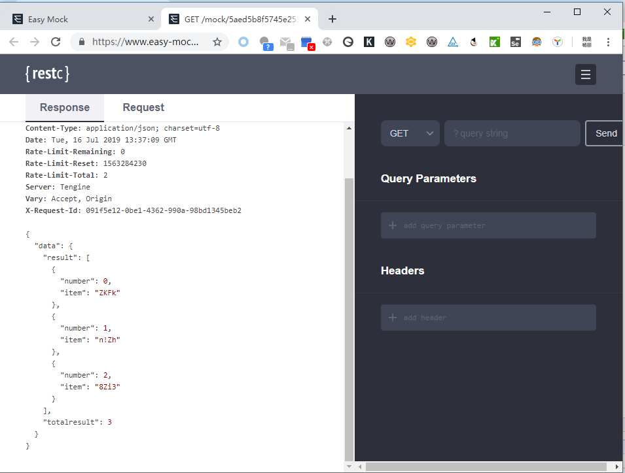The image size is (625, 473).
Task: Click the blue circle extension icon
Action: [243, 42]
